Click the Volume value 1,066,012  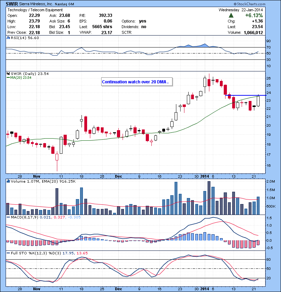(x=253, y=33)
